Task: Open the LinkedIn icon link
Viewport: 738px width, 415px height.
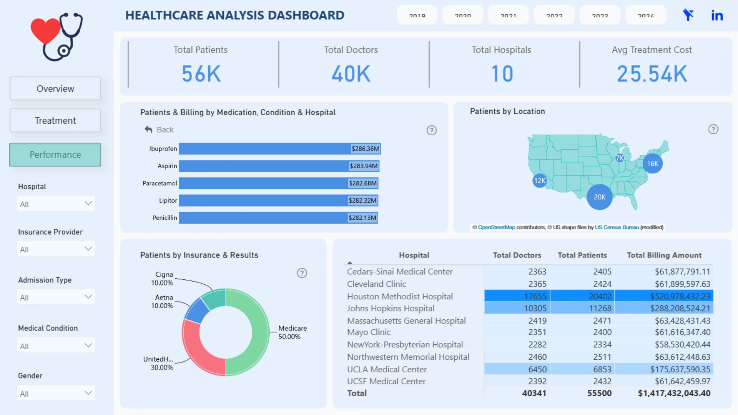Action: click(x=717, y=15)
